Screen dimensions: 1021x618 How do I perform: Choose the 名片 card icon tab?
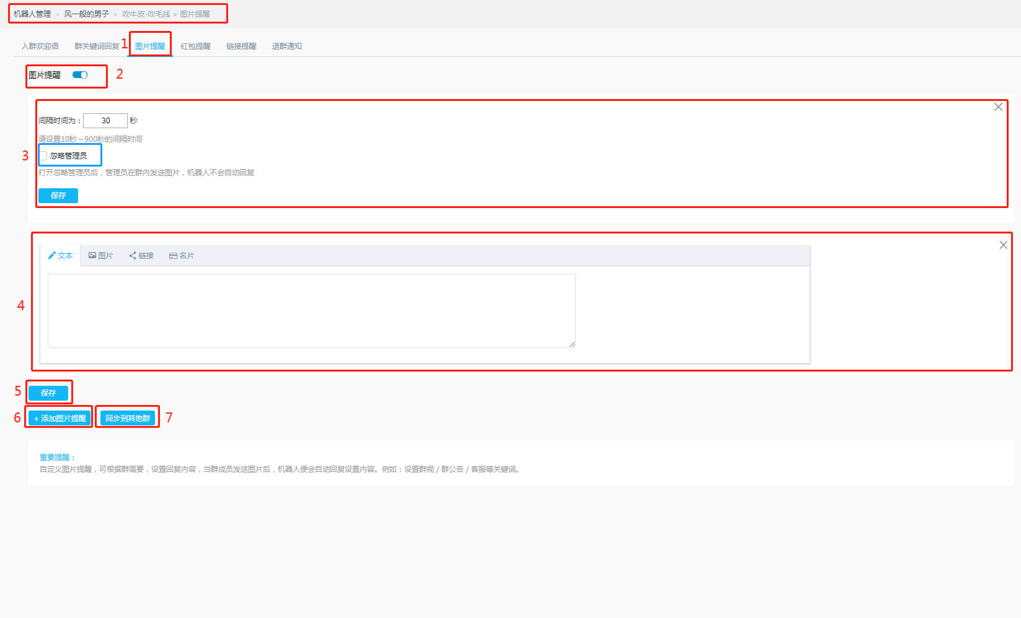coord(182,256)
